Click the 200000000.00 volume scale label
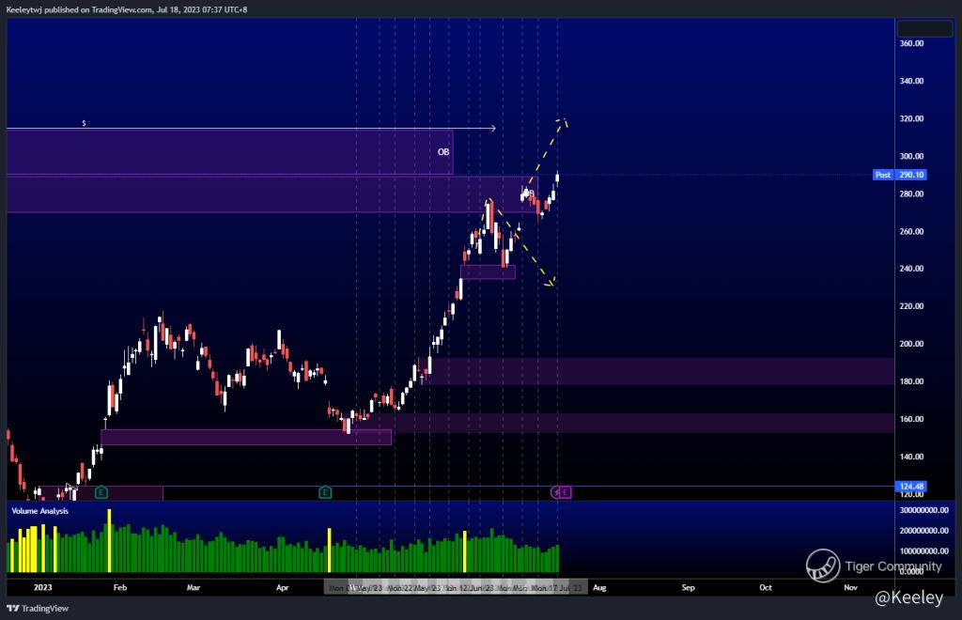This screenshot has height=620, width=962. point(924,531)
